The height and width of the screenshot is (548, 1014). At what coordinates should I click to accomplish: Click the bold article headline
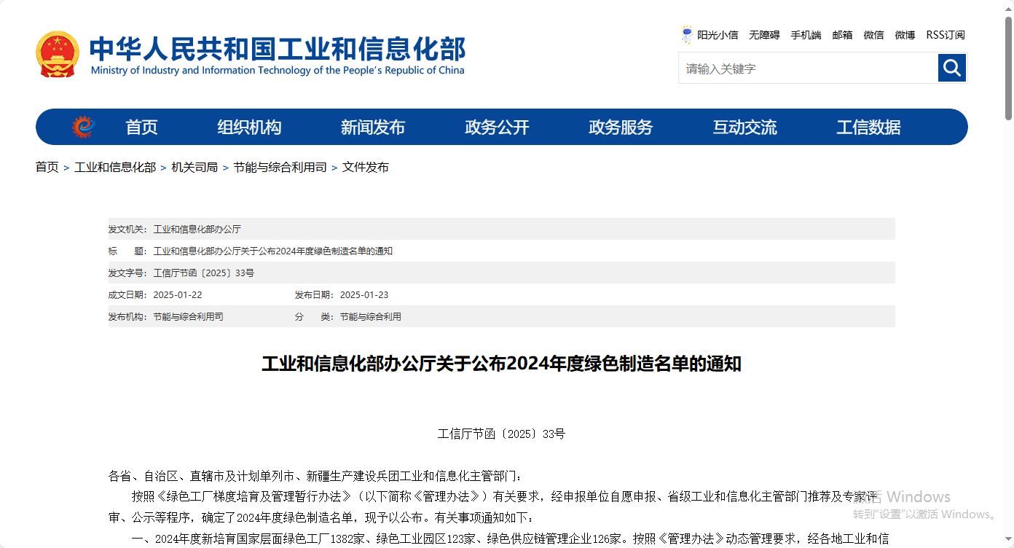coord(501,364)
